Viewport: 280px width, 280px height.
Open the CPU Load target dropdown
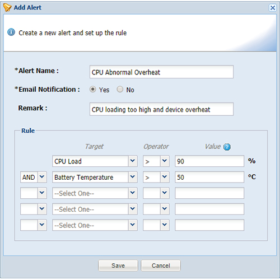pyautogui.click(x=95, y=161)
